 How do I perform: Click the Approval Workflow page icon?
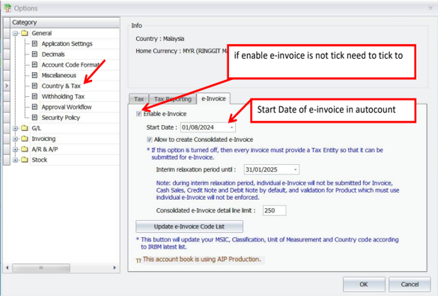tap(35, 107)
